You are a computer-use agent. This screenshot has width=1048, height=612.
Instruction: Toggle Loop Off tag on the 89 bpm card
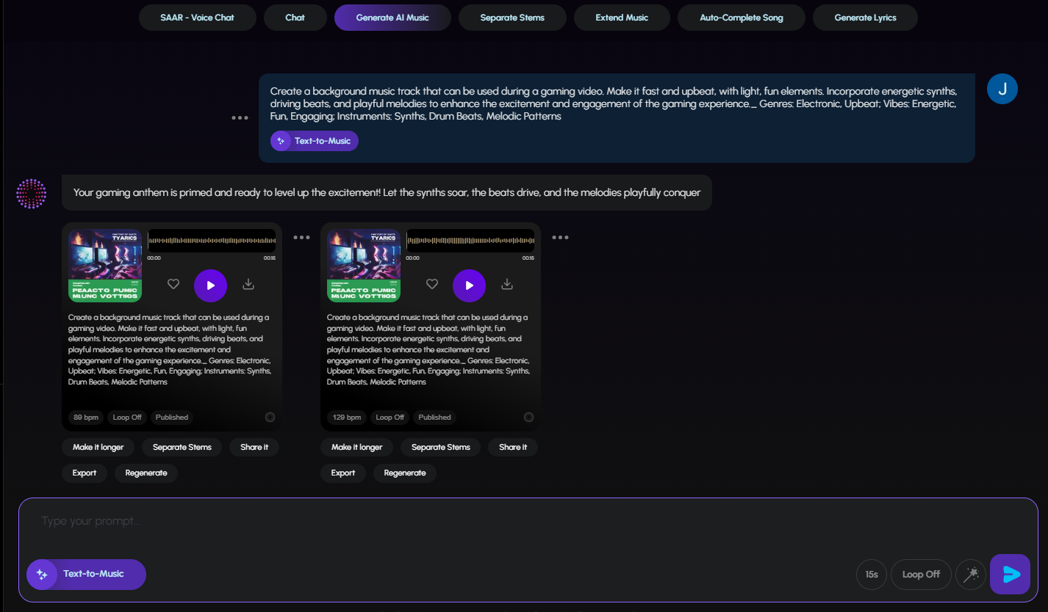coord(127,418)
